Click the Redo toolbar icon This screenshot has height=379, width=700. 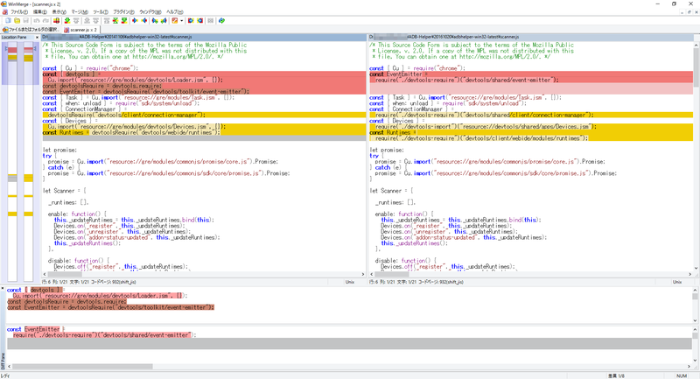[x=45, y=20]
